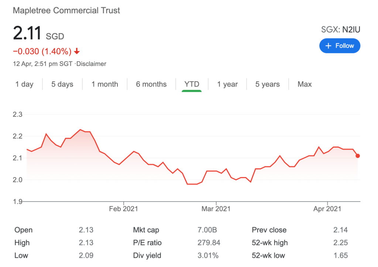Image resolution: width=378 pixels, height=267 pixels.
Task: Click the red down arrow price indicator
Action: click(77, 51)
